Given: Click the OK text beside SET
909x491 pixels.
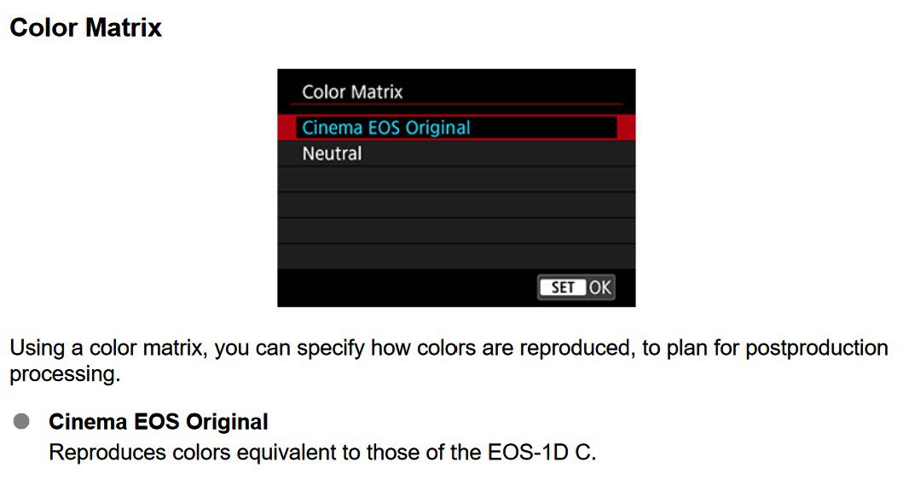Looking at the screenshot, I should tap(600, 287).
